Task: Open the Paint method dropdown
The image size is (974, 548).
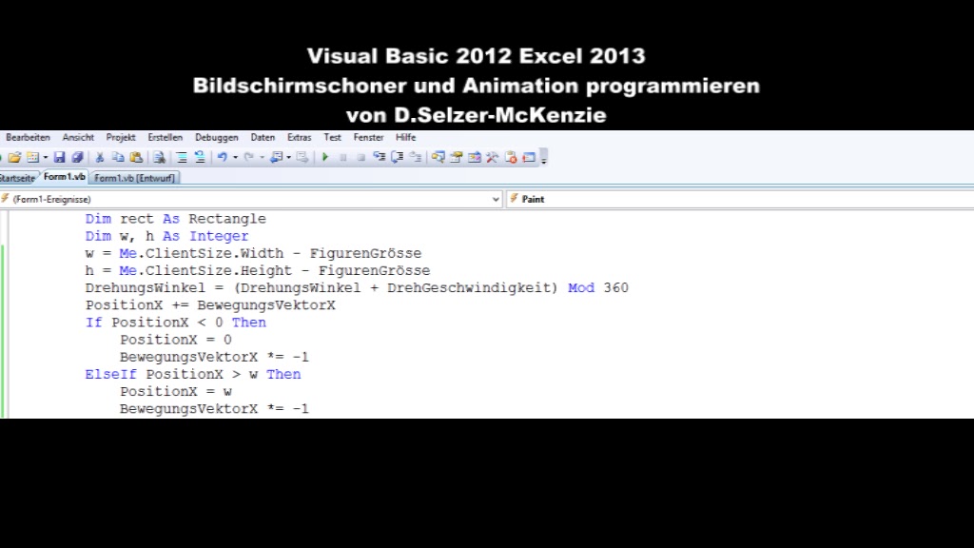Action: [740, 199]
